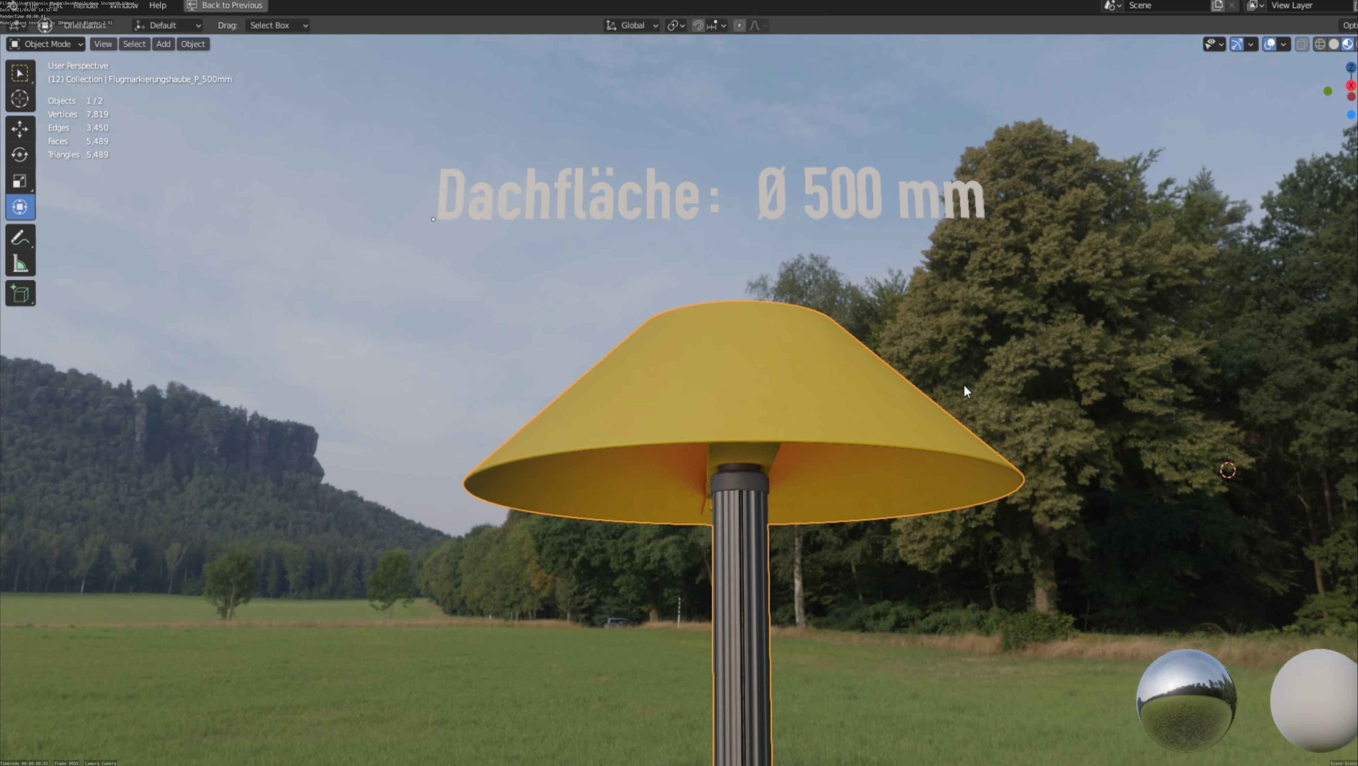
Task: Expand the overlays options dropdown arrow
Action: click(1283, 44)
